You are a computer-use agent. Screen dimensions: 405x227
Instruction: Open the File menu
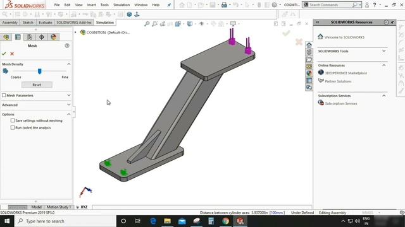pos(57,5)
